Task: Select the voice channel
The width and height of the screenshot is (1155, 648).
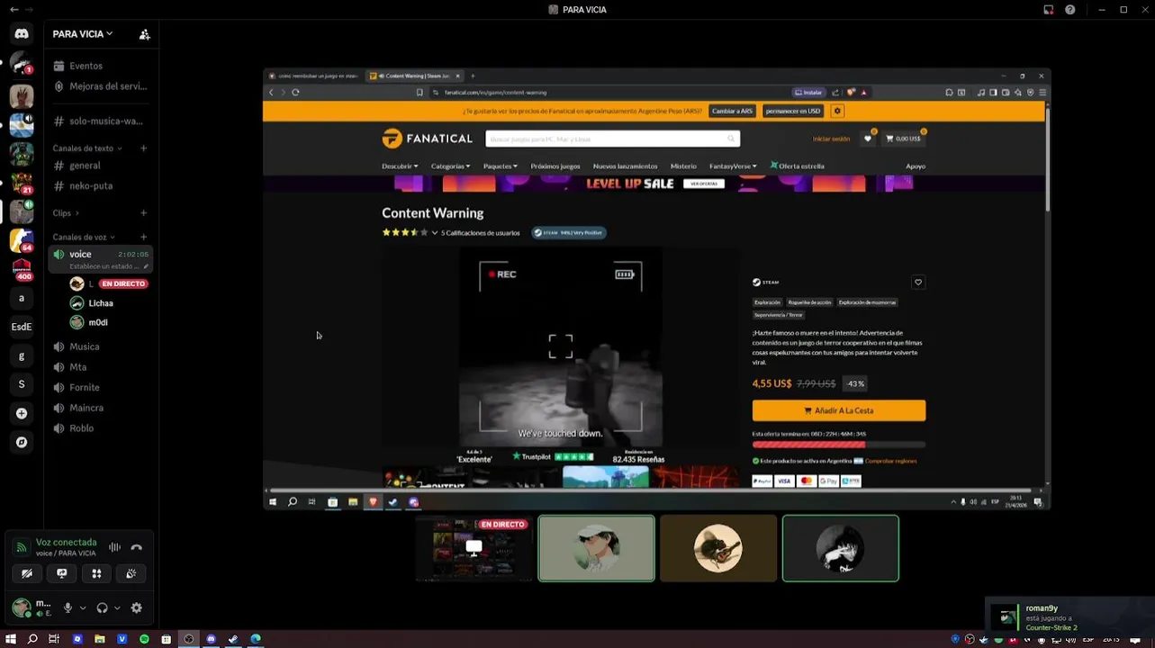Action: pos(100,259)
